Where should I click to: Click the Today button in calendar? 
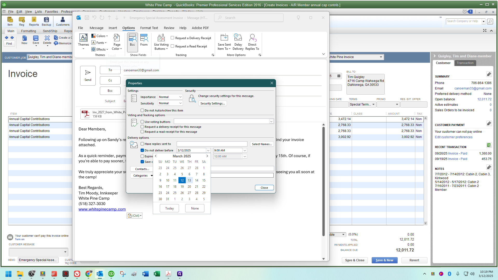coord(169,208)
